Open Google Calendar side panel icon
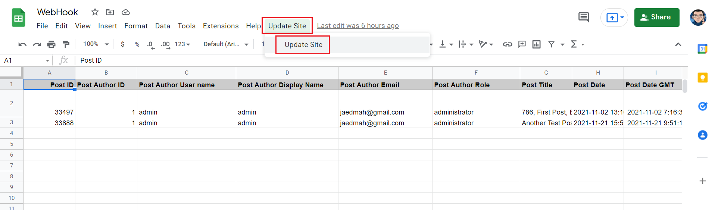 [703, 49]
